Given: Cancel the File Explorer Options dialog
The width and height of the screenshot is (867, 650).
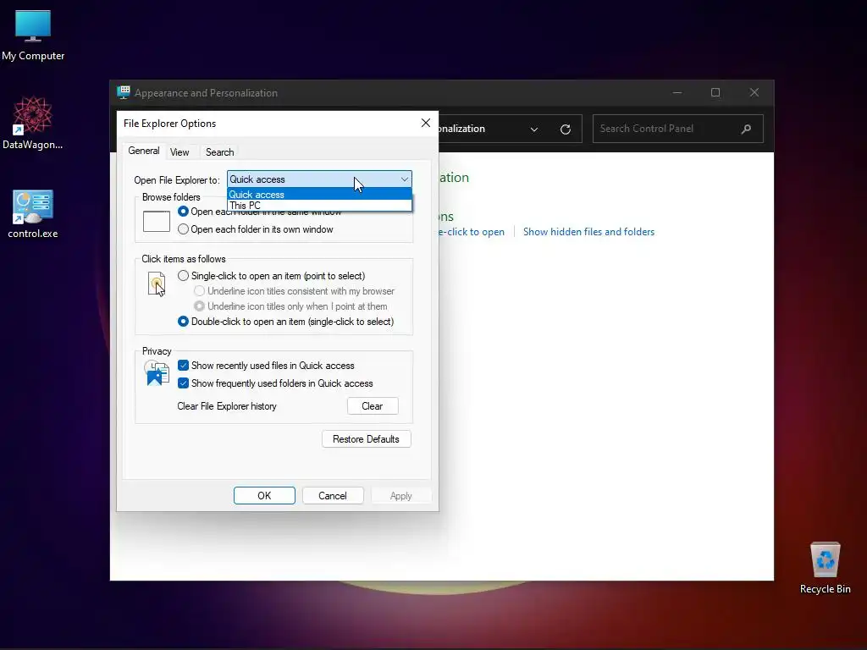Looking at the screenshot, I should coord(332,496).
